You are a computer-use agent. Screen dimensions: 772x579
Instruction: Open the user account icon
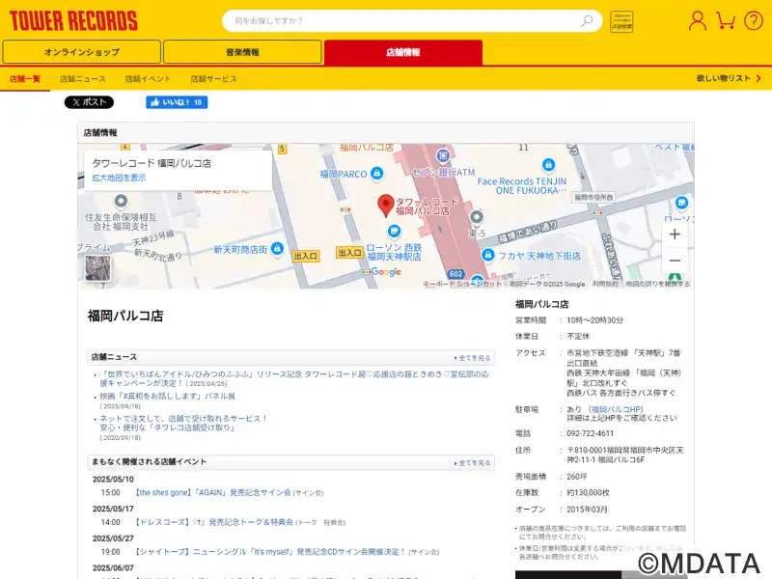click(x=697, y=20)
